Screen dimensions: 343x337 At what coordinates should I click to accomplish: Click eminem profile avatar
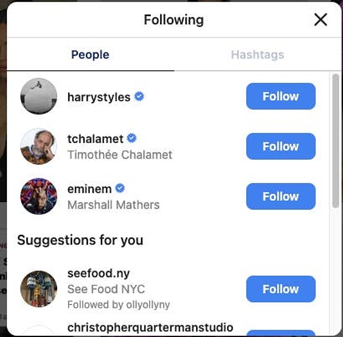[39, 196]
